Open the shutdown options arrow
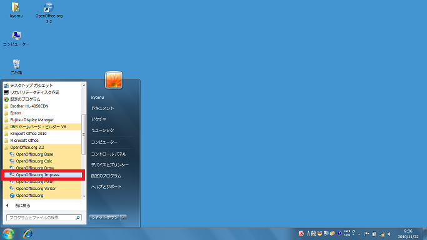 click(123, 217)
